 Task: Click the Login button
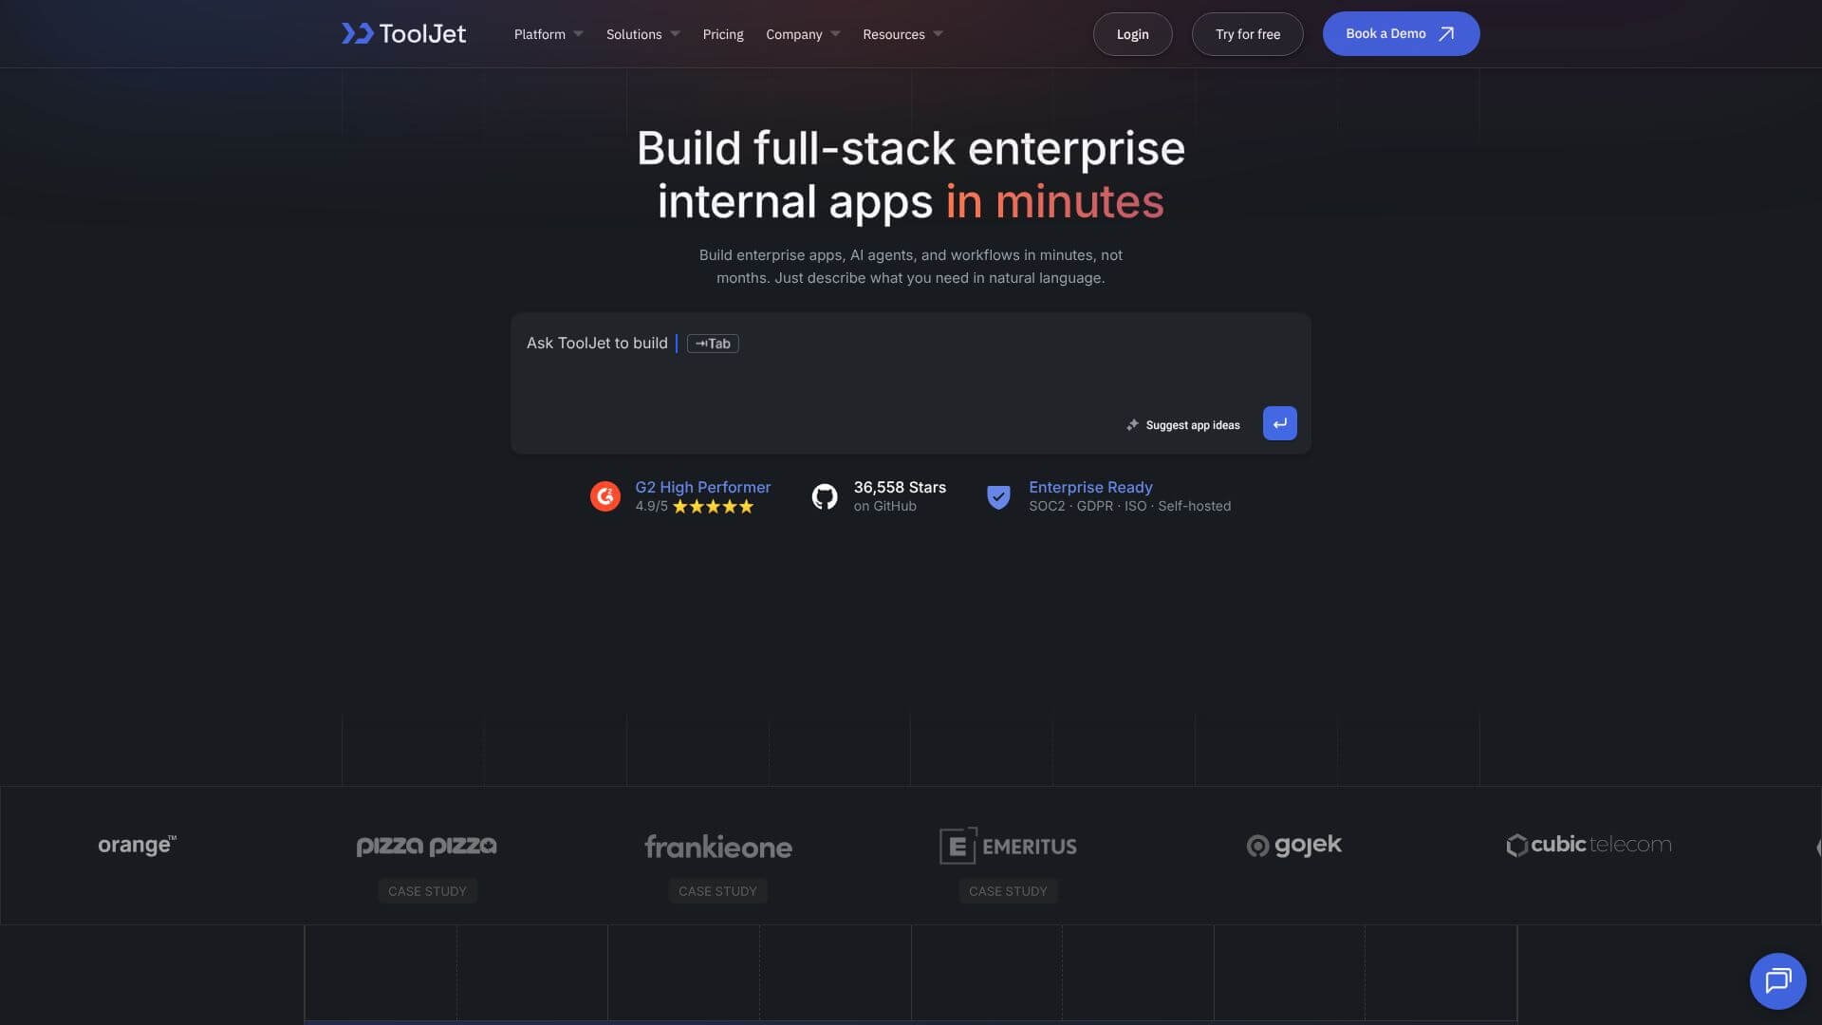point(1132,33)
